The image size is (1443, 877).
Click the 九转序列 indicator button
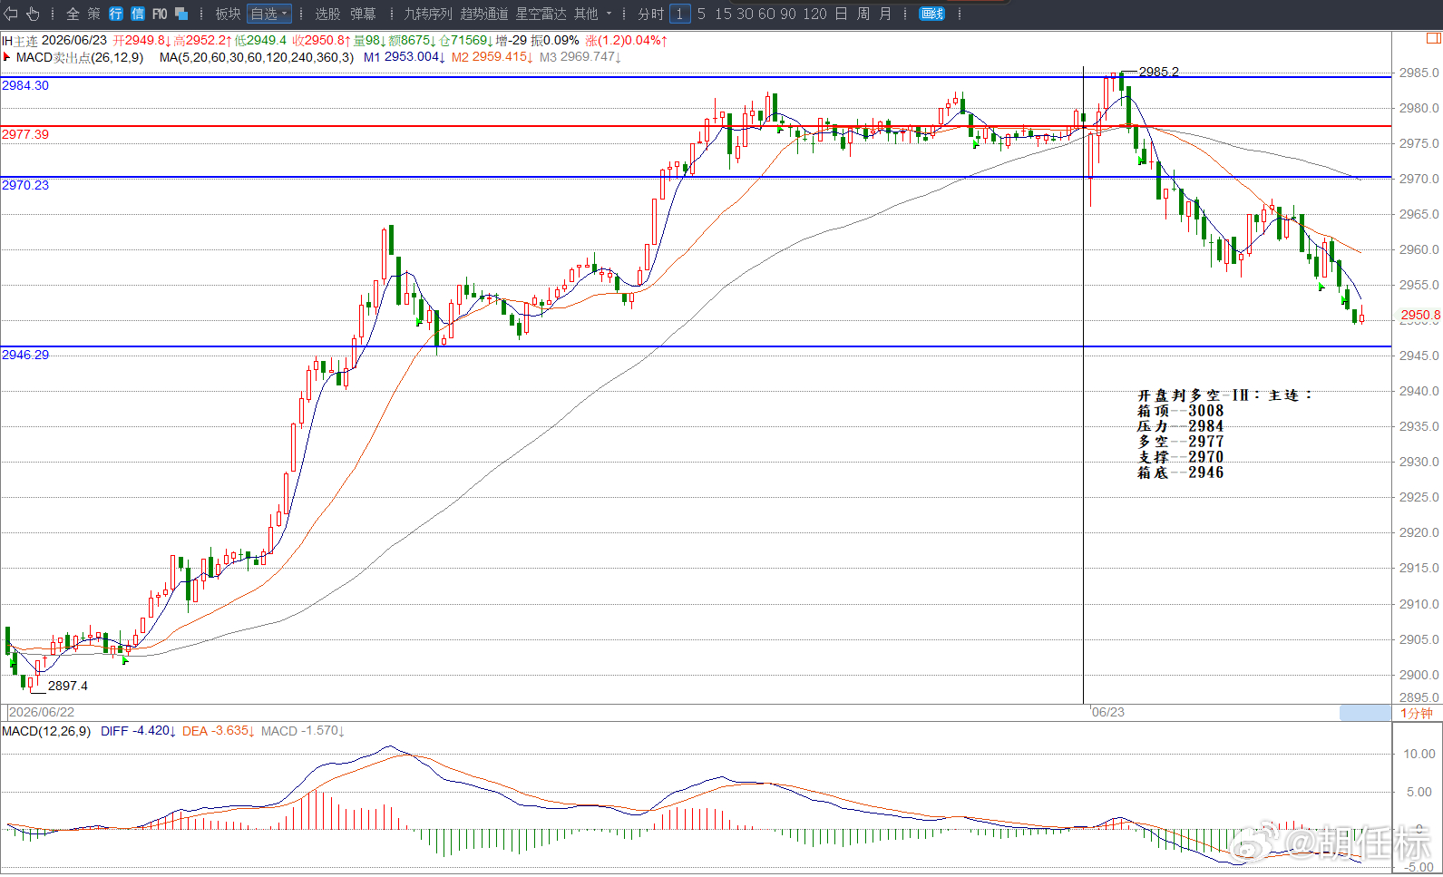(428, 14)
